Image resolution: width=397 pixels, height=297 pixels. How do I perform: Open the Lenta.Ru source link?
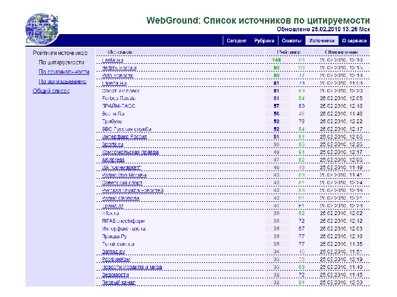pos(112,60)
